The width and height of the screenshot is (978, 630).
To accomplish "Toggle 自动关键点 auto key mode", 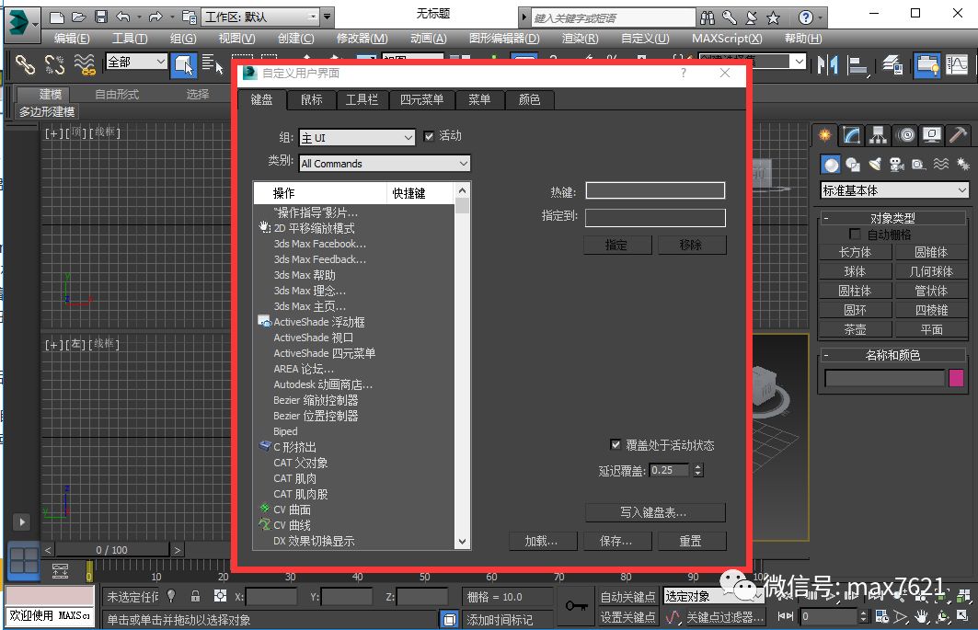I will click(627, 597).
